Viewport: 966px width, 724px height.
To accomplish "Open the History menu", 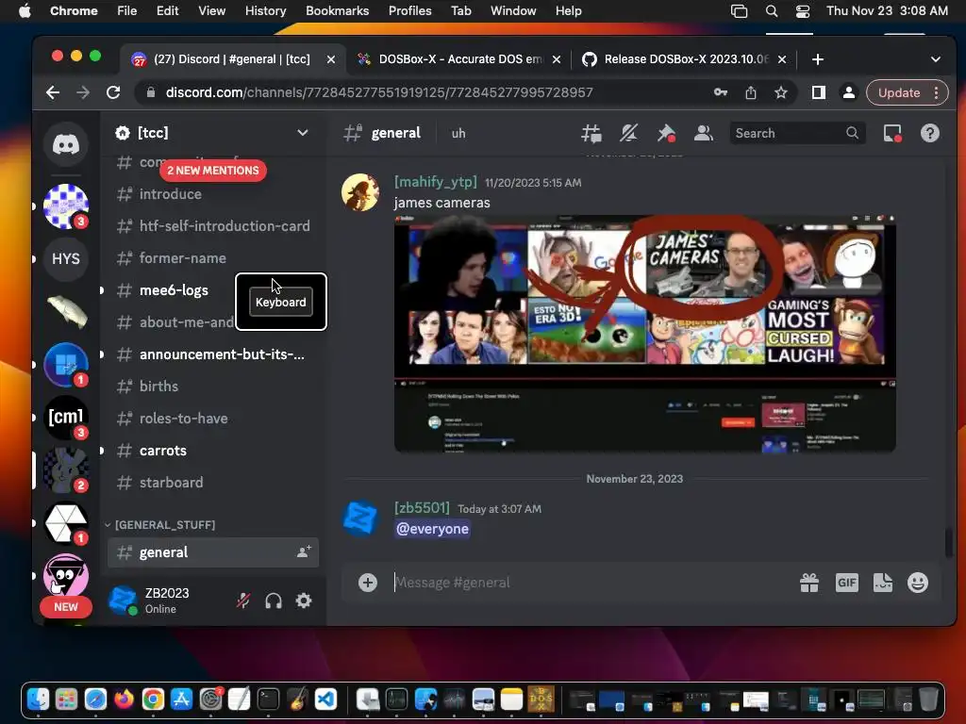I will coord(265,10).
